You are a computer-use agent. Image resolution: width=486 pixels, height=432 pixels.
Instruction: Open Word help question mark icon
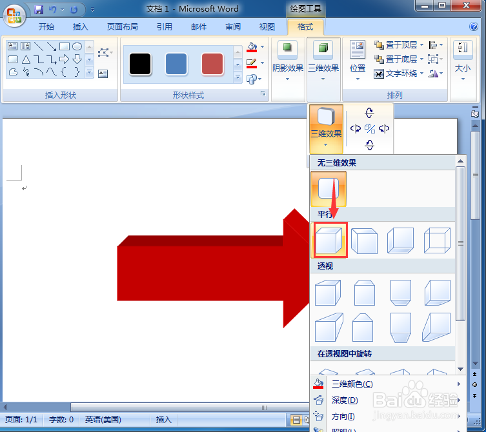coord(474,26)
